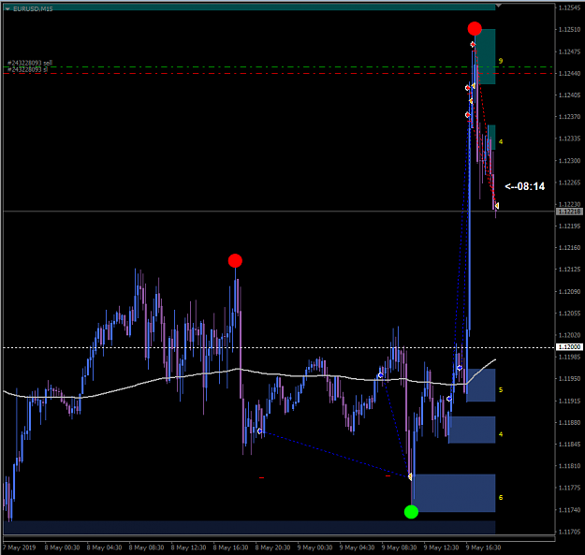
Task: Open the EURUSD,M15 chart title dropdown triangle
Action: pyautogui.click(x=7, y=9)
